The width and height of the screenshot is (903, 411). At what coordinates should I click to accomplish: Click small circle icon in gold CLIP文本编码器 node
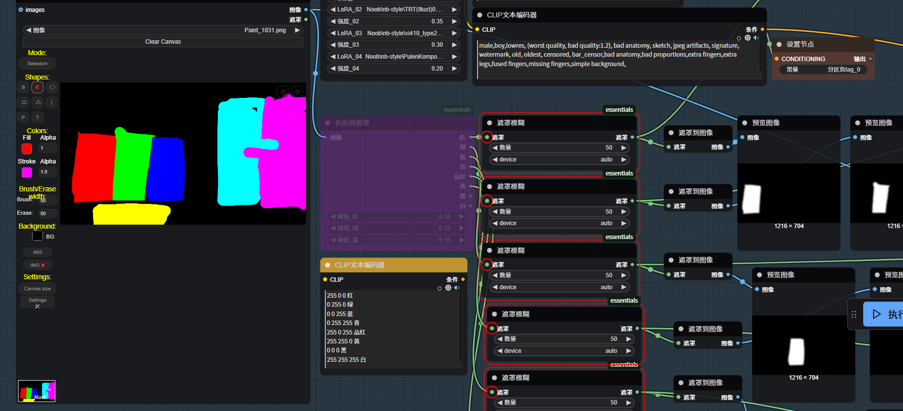439,288
